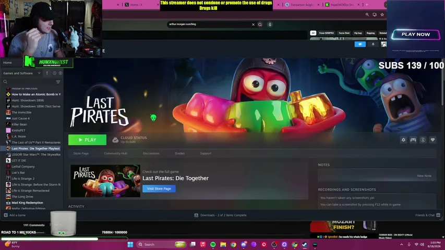This screenshot has width=445, height=250.
Task: Open Support tab
Action: (x=206, y=153)
